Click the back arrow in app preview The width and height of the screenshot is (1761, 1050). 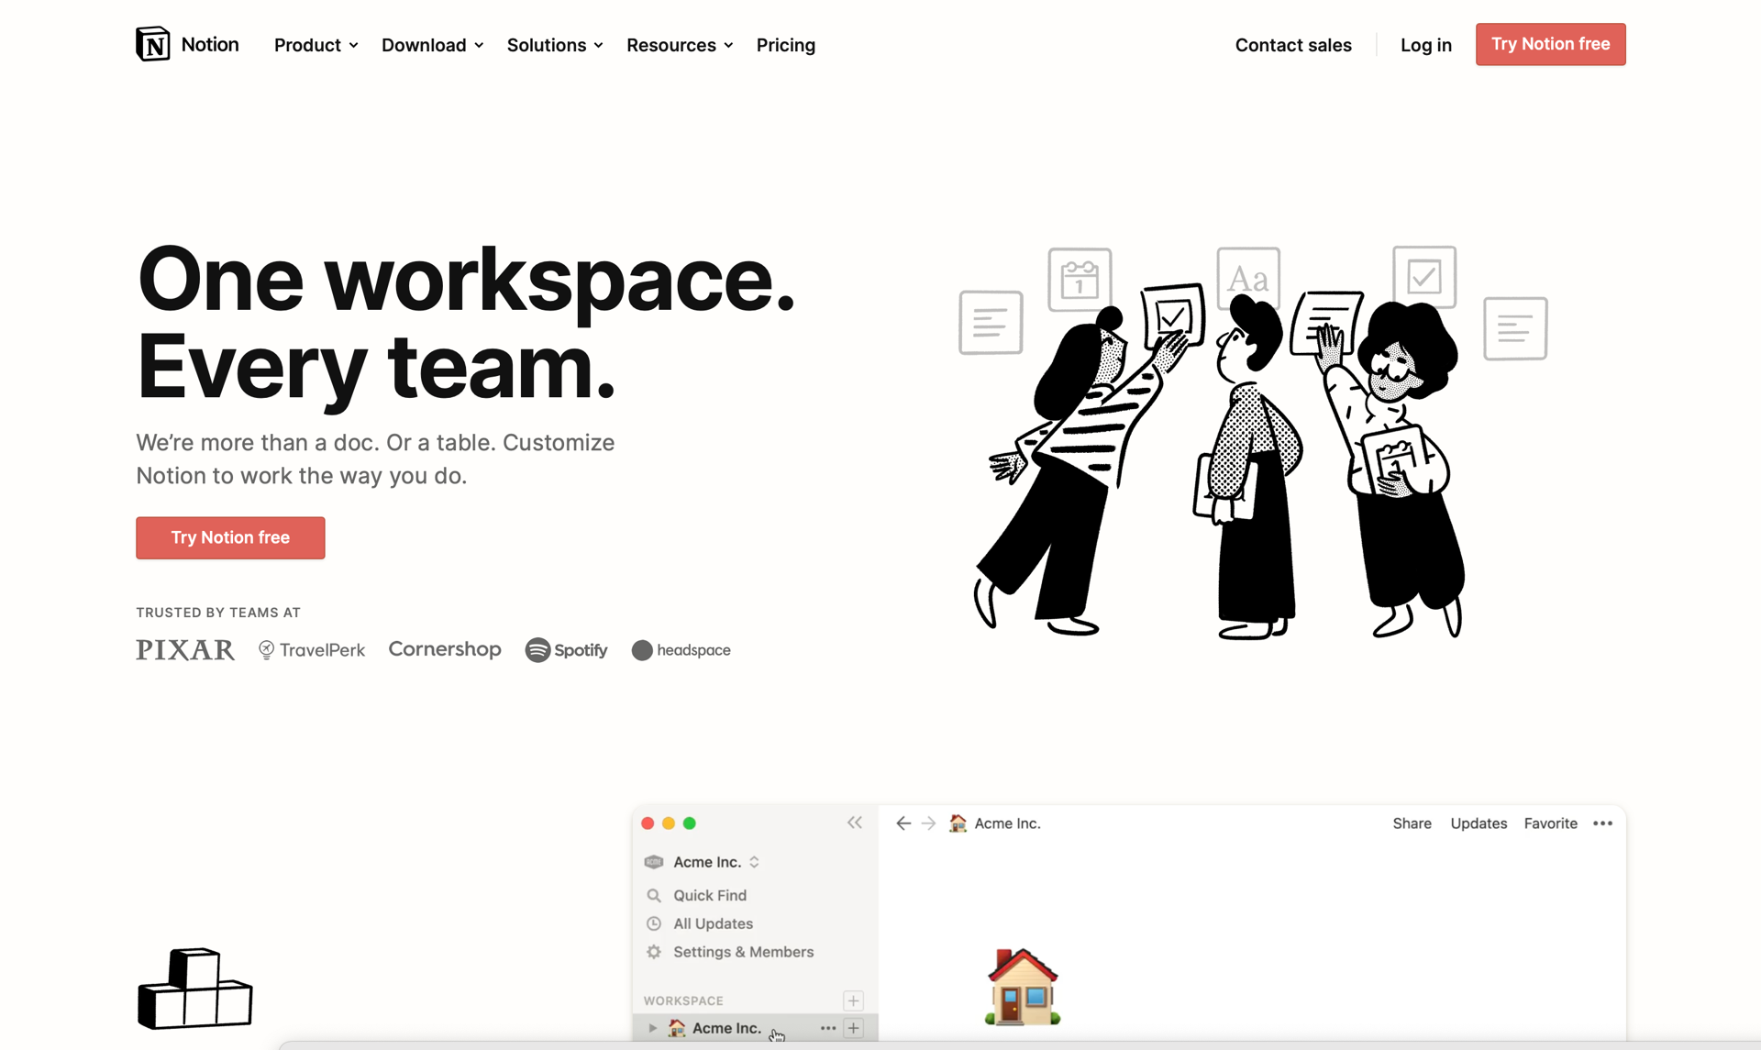coord(903,823)
